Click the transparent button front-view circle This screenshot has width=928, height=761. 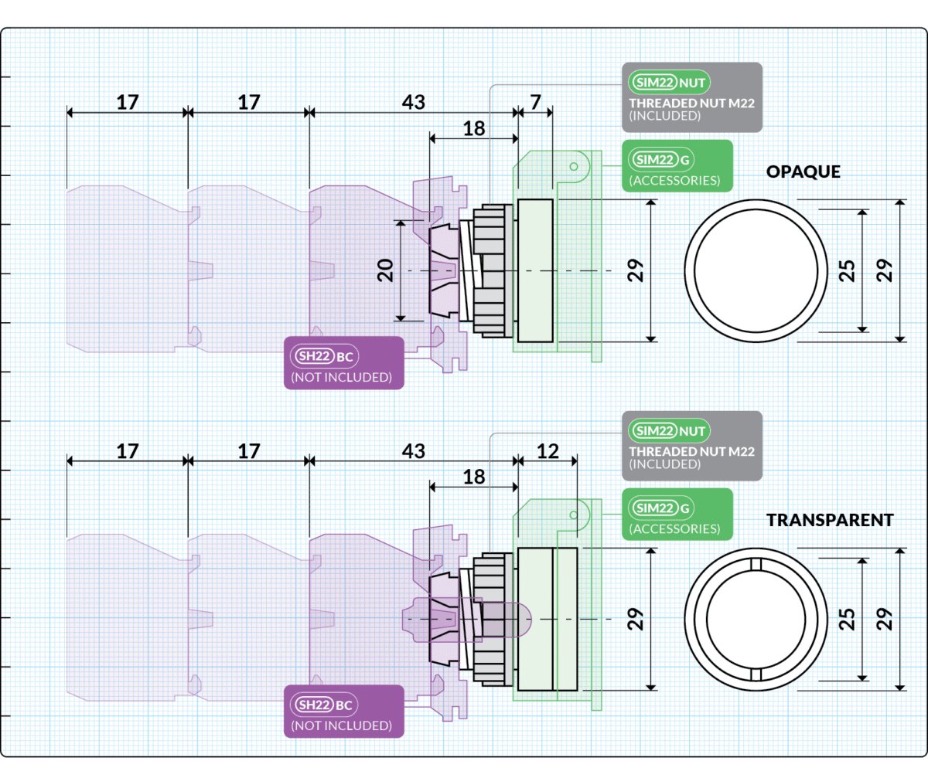[756, 619]
